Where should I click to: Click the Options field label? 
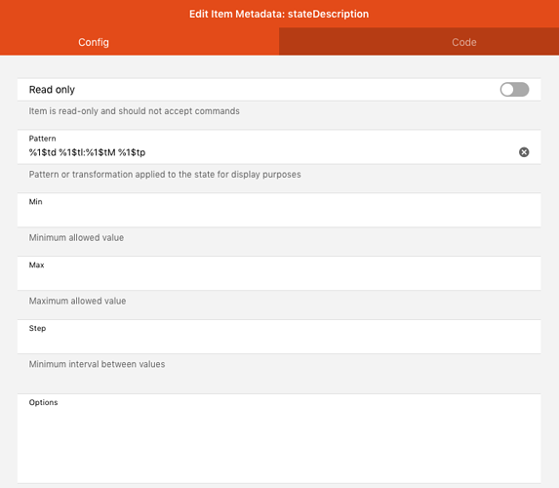click(43, 402)
